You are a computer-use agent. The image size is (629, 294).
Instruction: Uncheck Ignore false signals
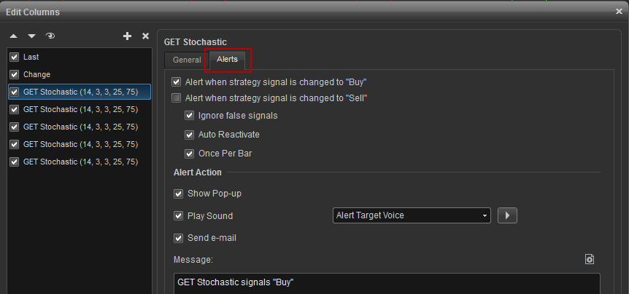click(x=189, y=116)
